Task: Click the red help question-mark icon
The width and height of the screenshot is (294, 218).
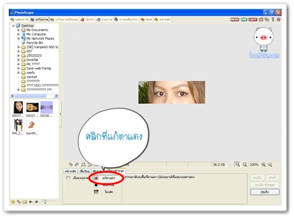Action: tap(279, 19)
